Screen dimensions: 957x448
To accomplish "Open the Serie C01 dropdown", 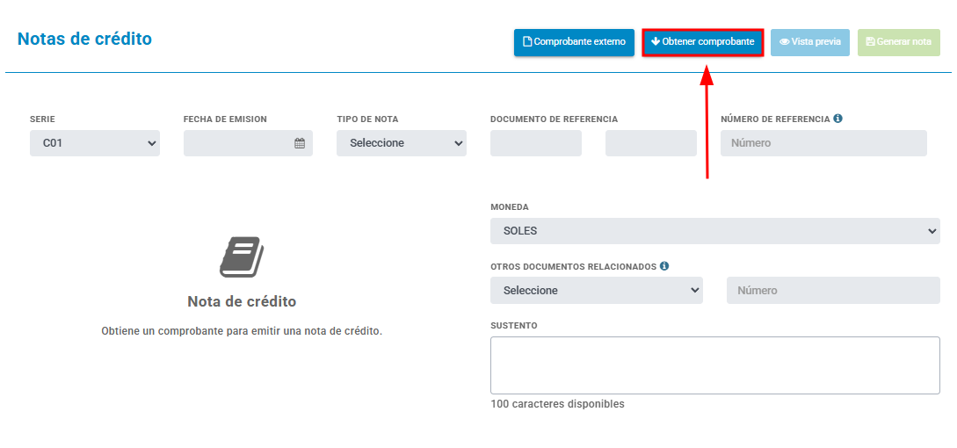I will (x=95, y=143).
